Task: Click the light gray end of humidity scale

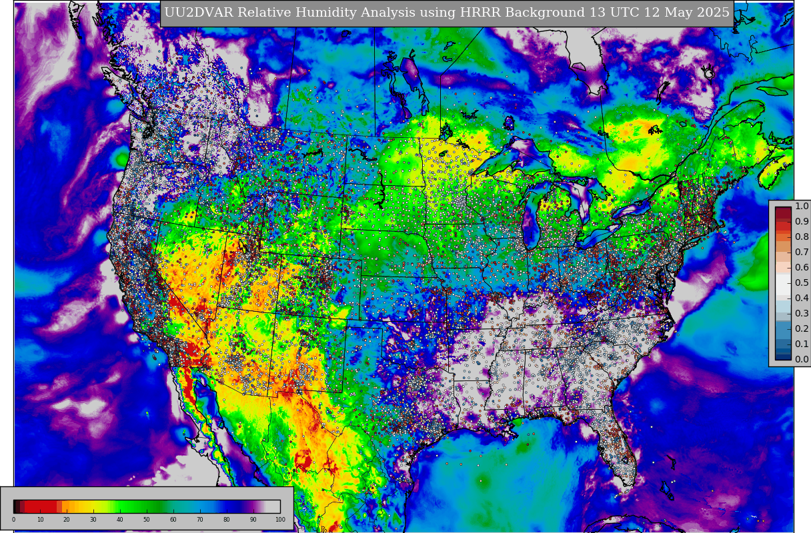Action: 273,506
